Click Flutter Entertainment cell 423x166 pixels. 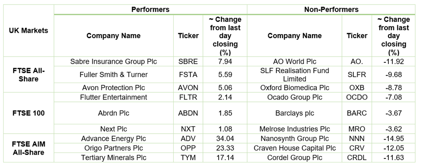tap(113, 97)
